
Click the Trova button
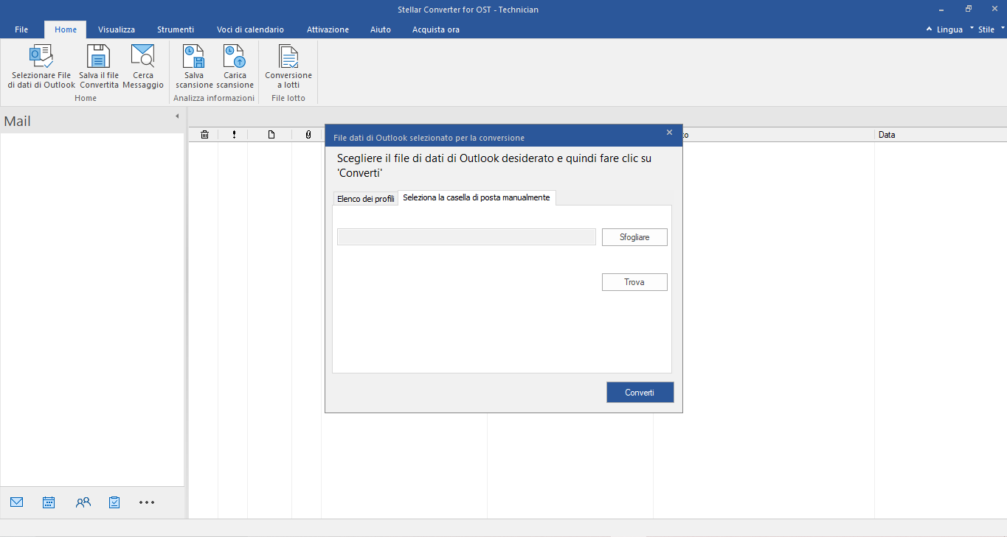coord(634,282)
